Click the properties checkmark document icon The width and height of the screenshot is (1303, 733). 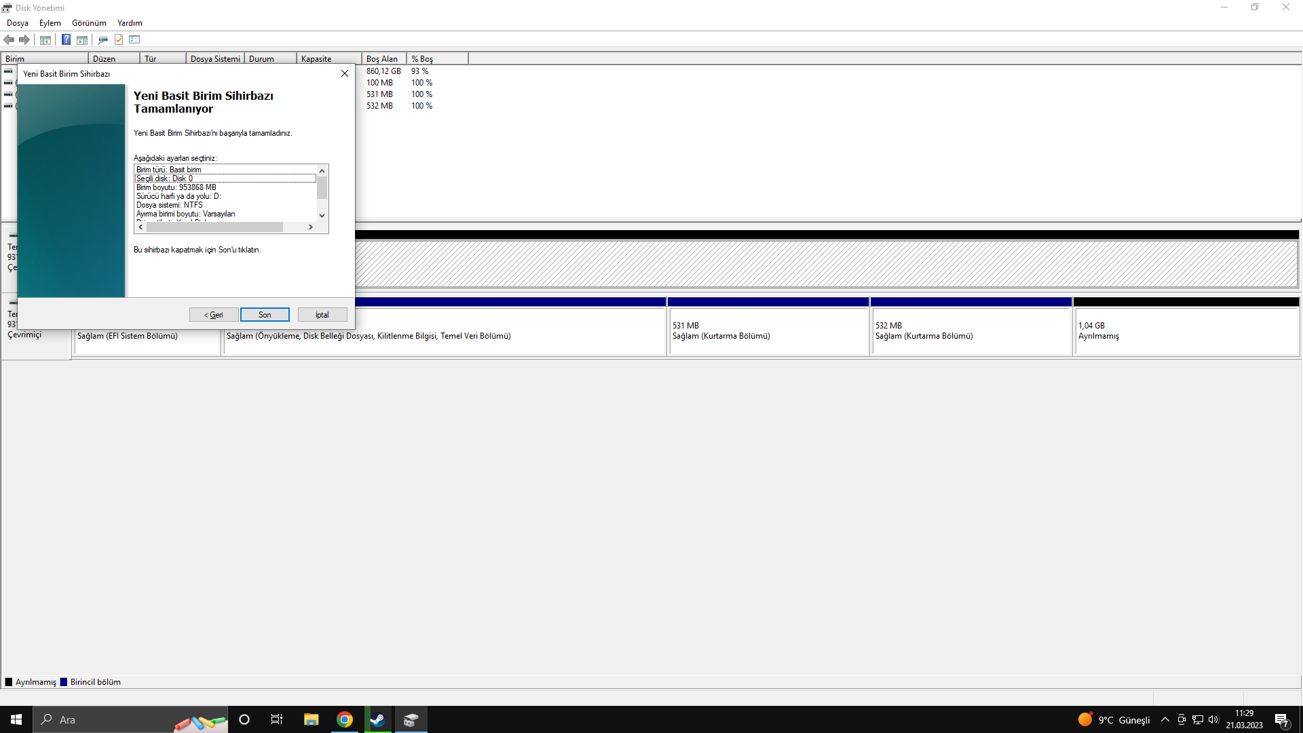119,39
